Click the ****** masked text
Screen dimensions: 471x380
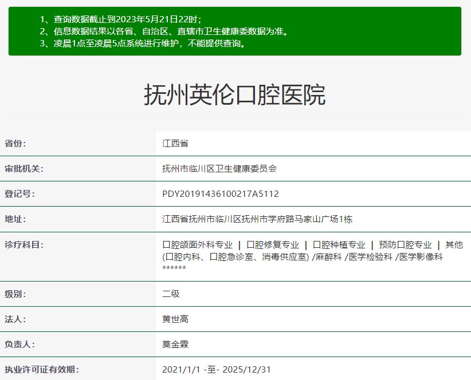pos(174,267)
